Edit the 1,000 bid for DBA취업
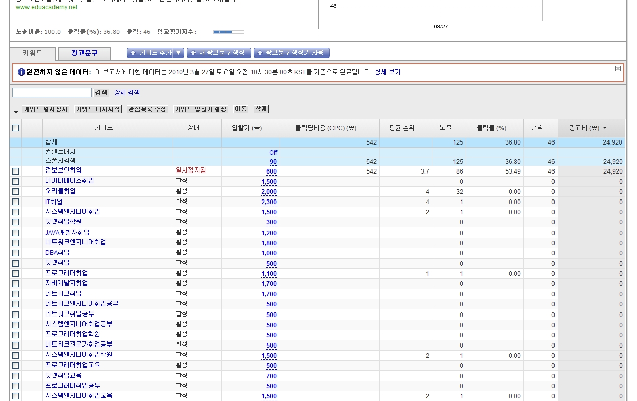Viewport: 637px width, 401px height. pyautogui.click(x=269, y=253)
